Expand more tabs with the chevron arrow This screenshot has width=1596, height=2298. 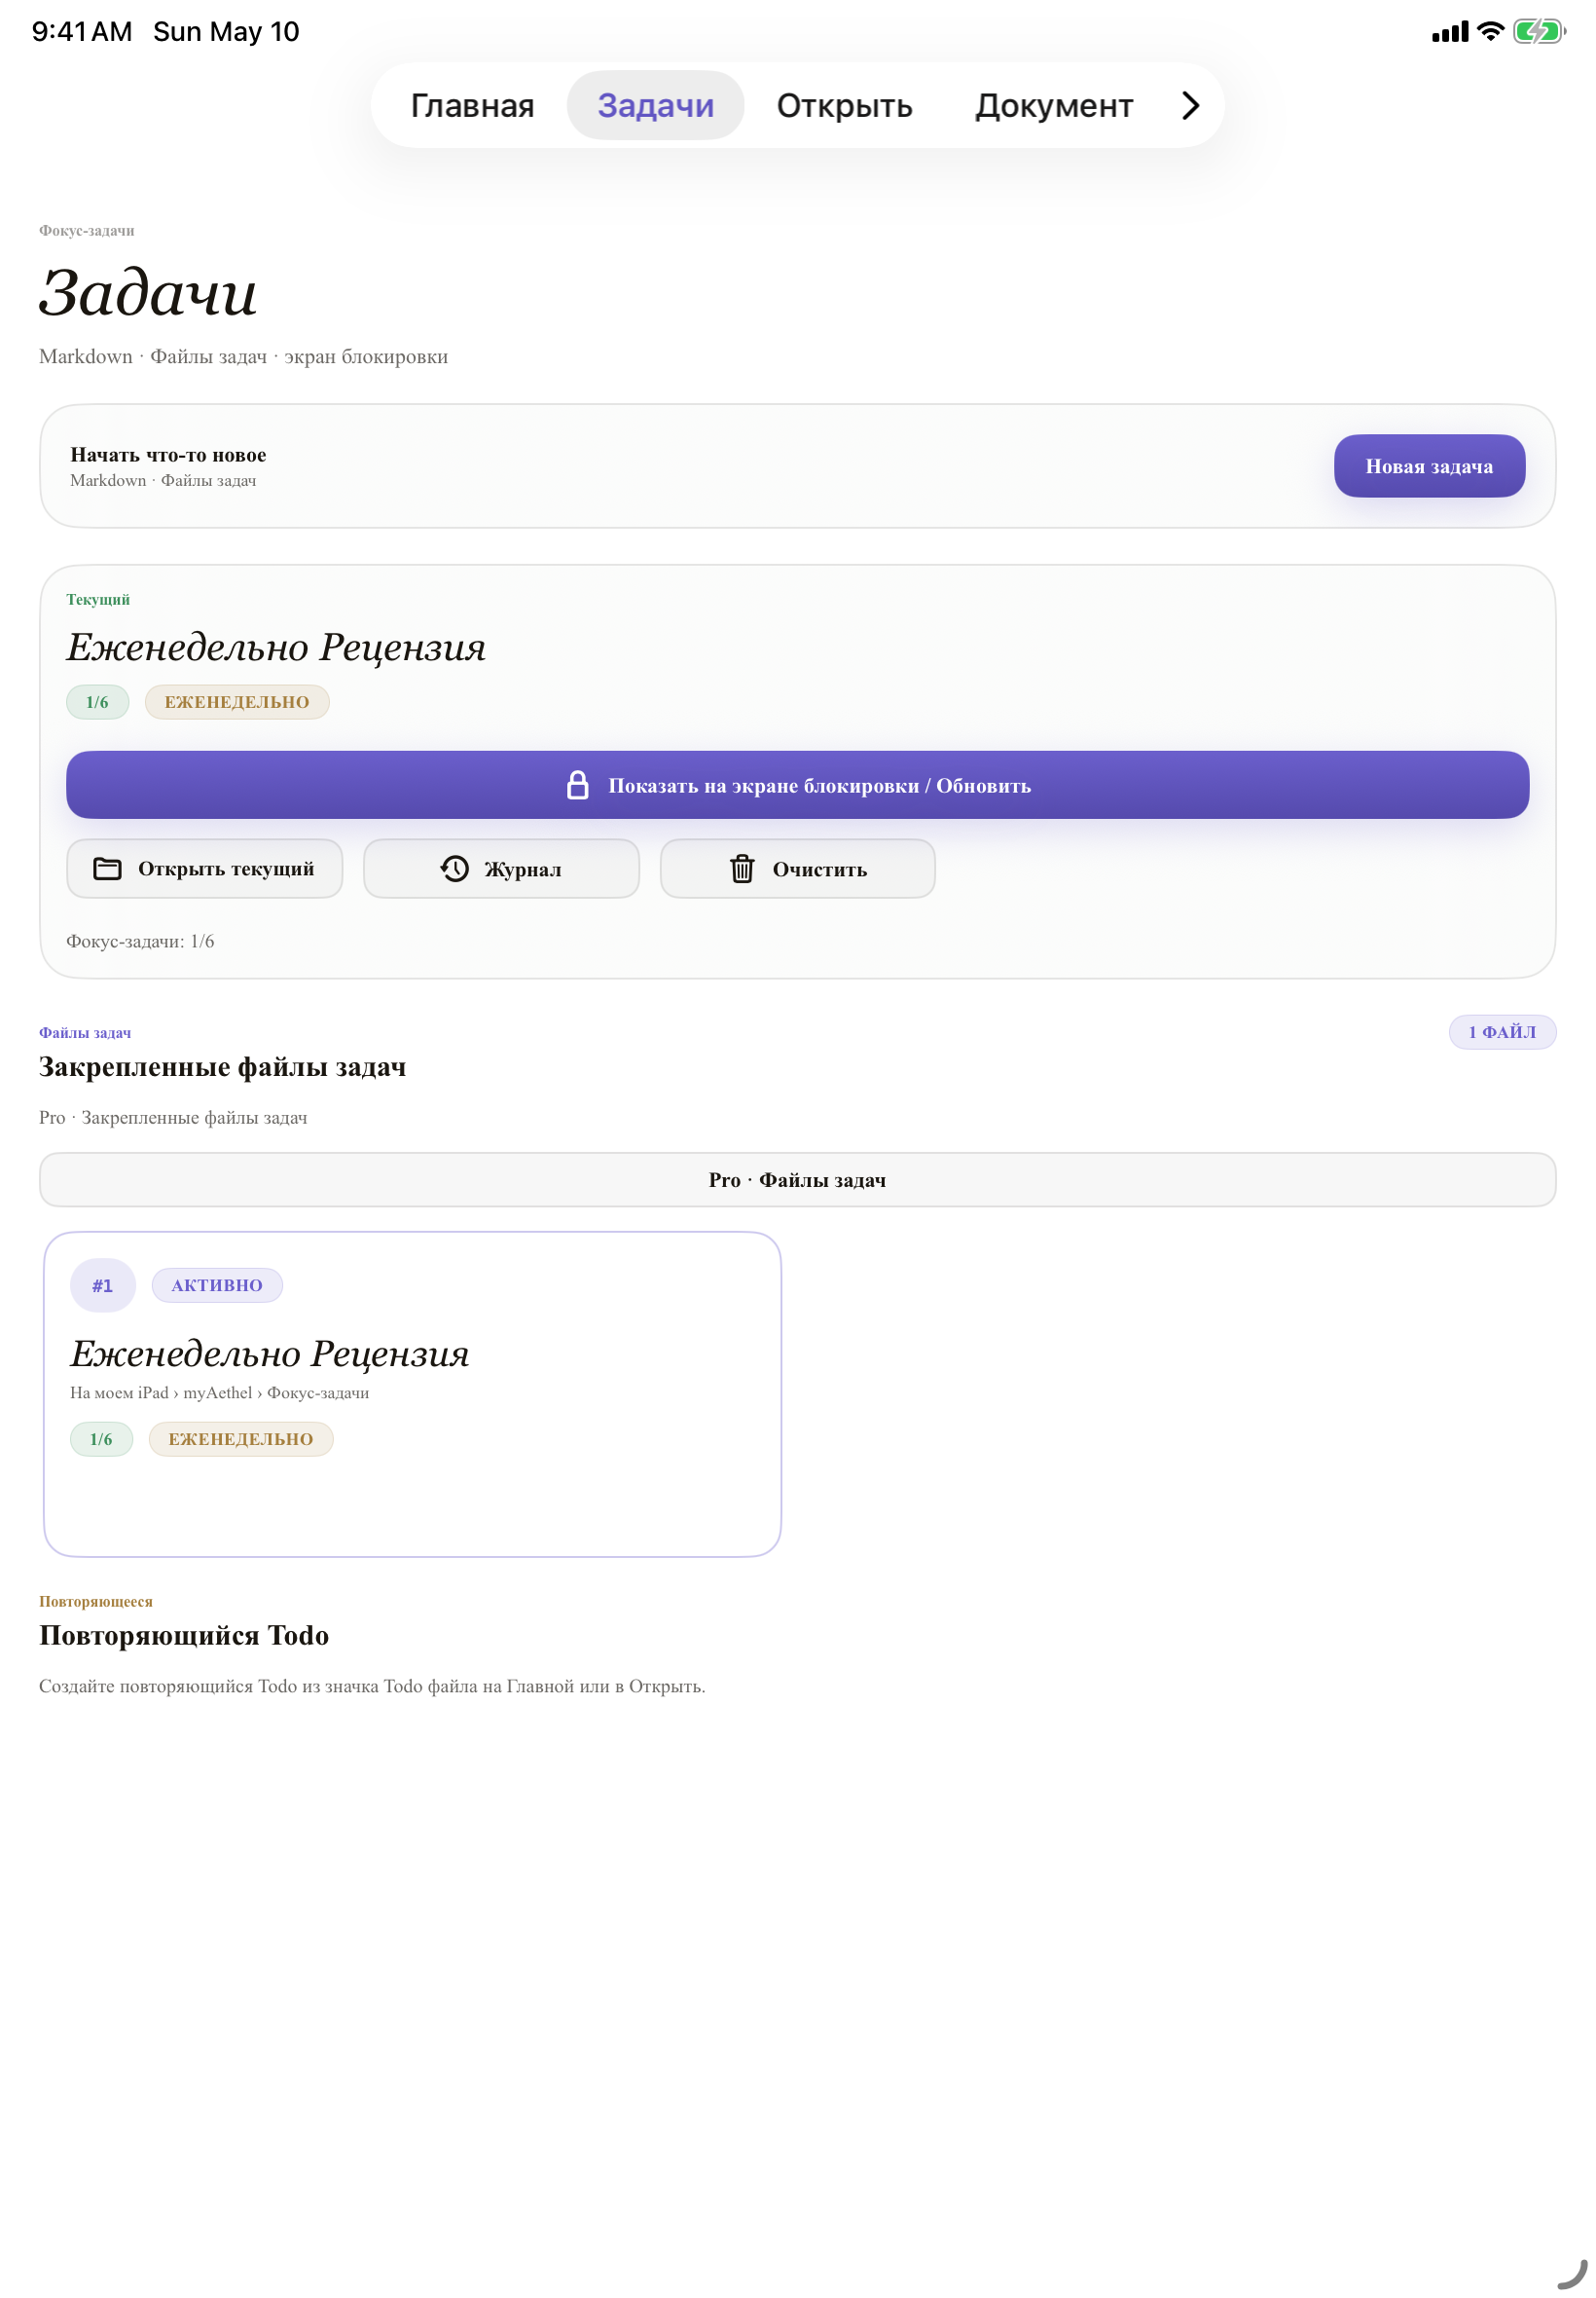pos(1190,105)
